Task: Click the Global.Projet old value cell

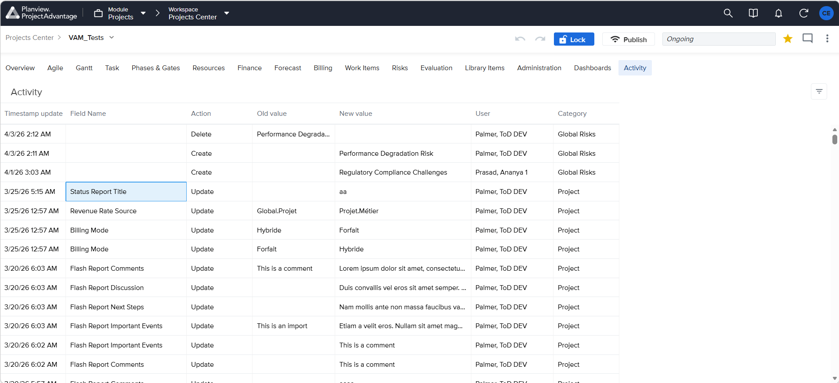Action: pyautogui.click(x=294, y=211)
